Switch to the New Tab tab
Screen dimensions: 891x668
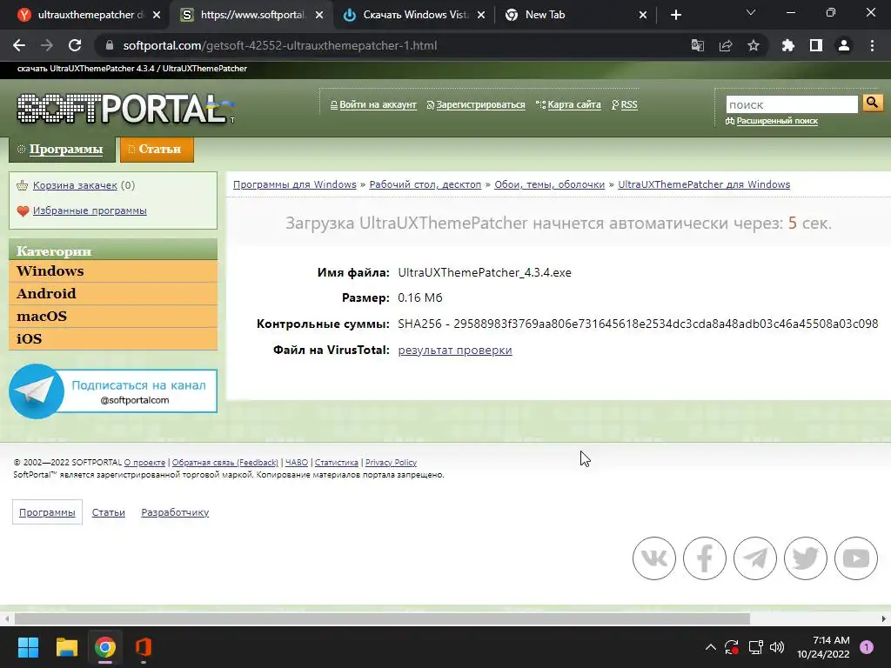(576, 15)
